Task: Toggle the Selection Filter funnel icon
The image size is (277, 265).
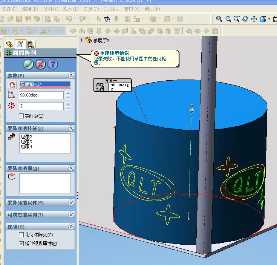Action: (x=107, y=19)
